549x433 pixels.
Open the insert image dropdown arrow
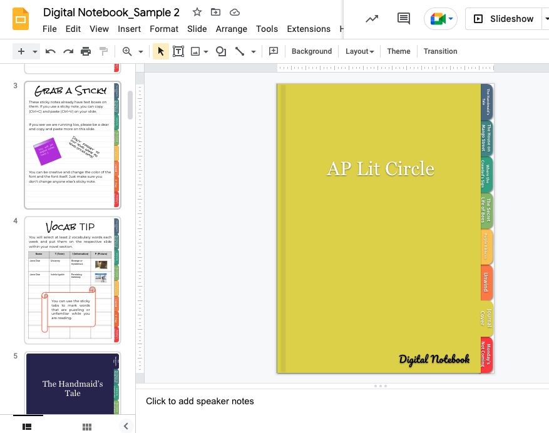click(206, 52)
